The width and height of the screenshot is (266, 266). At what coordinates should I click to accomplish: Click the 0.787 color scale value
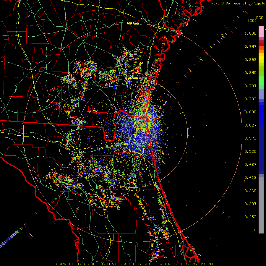coord(250,86)
